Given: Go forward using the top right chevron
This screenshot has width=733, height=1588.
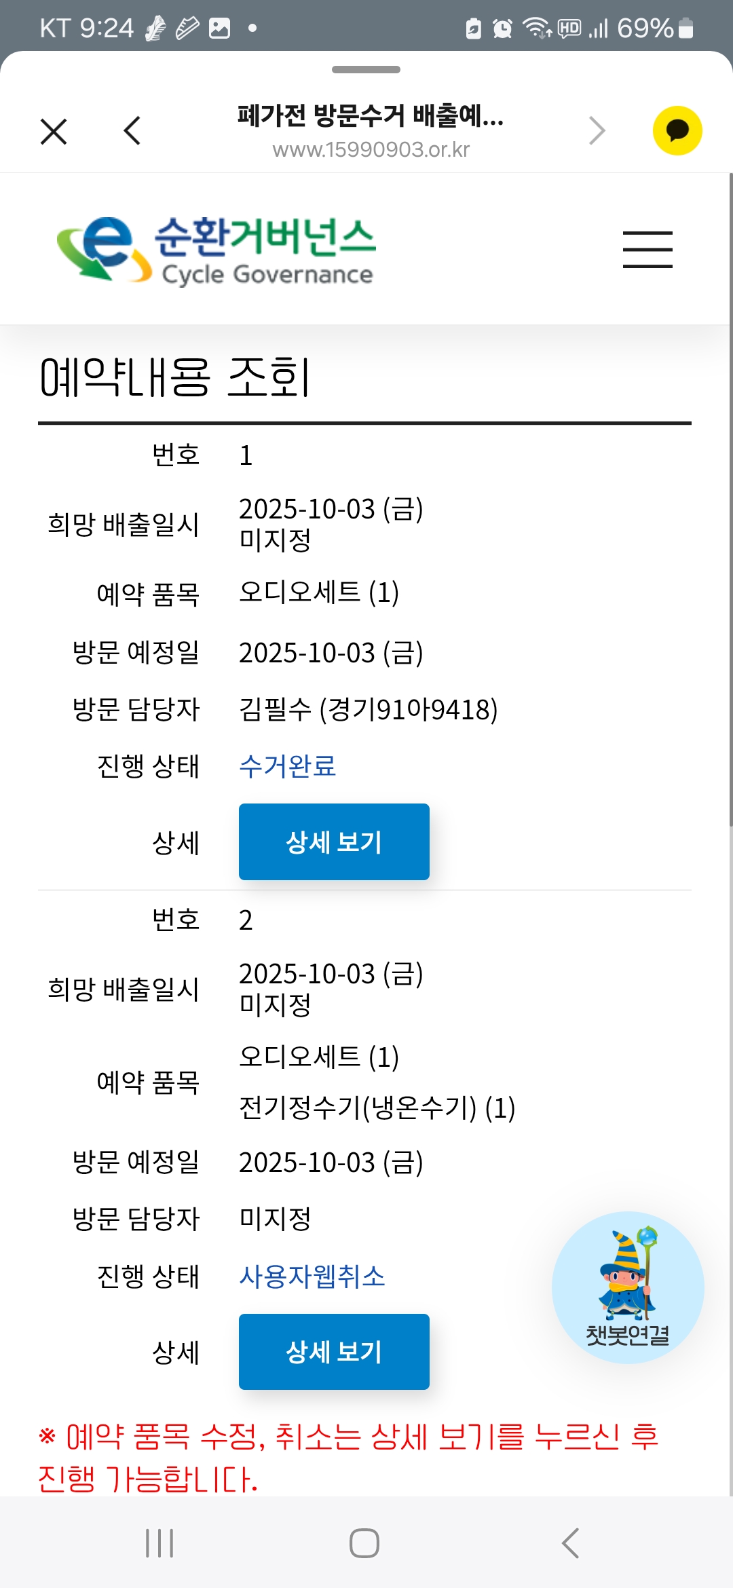Looking at the screenshot, I should click(597, 130).
